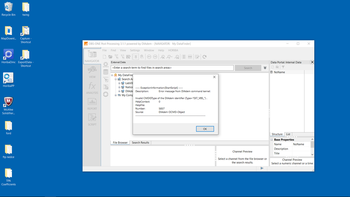The image size is (350, 197).
Task: Open the HORIBA menu
Action: [x=173, y=50]
